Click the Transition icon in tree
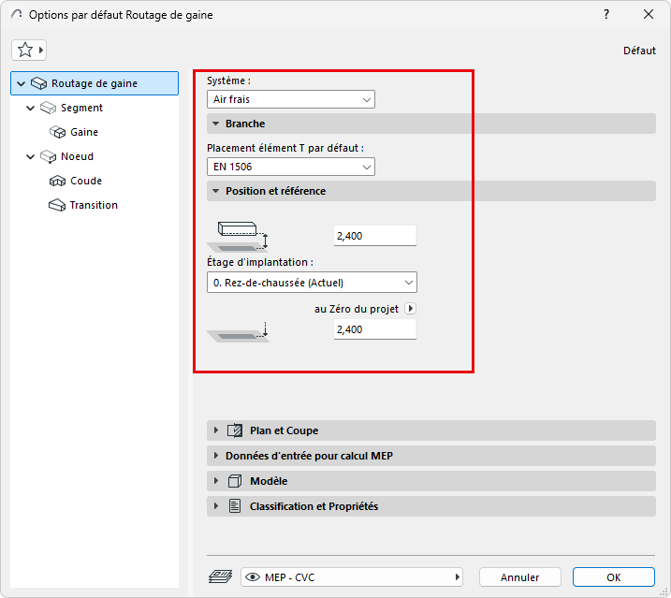This screenshot has width=671, height=598. [x=56, y=205]
